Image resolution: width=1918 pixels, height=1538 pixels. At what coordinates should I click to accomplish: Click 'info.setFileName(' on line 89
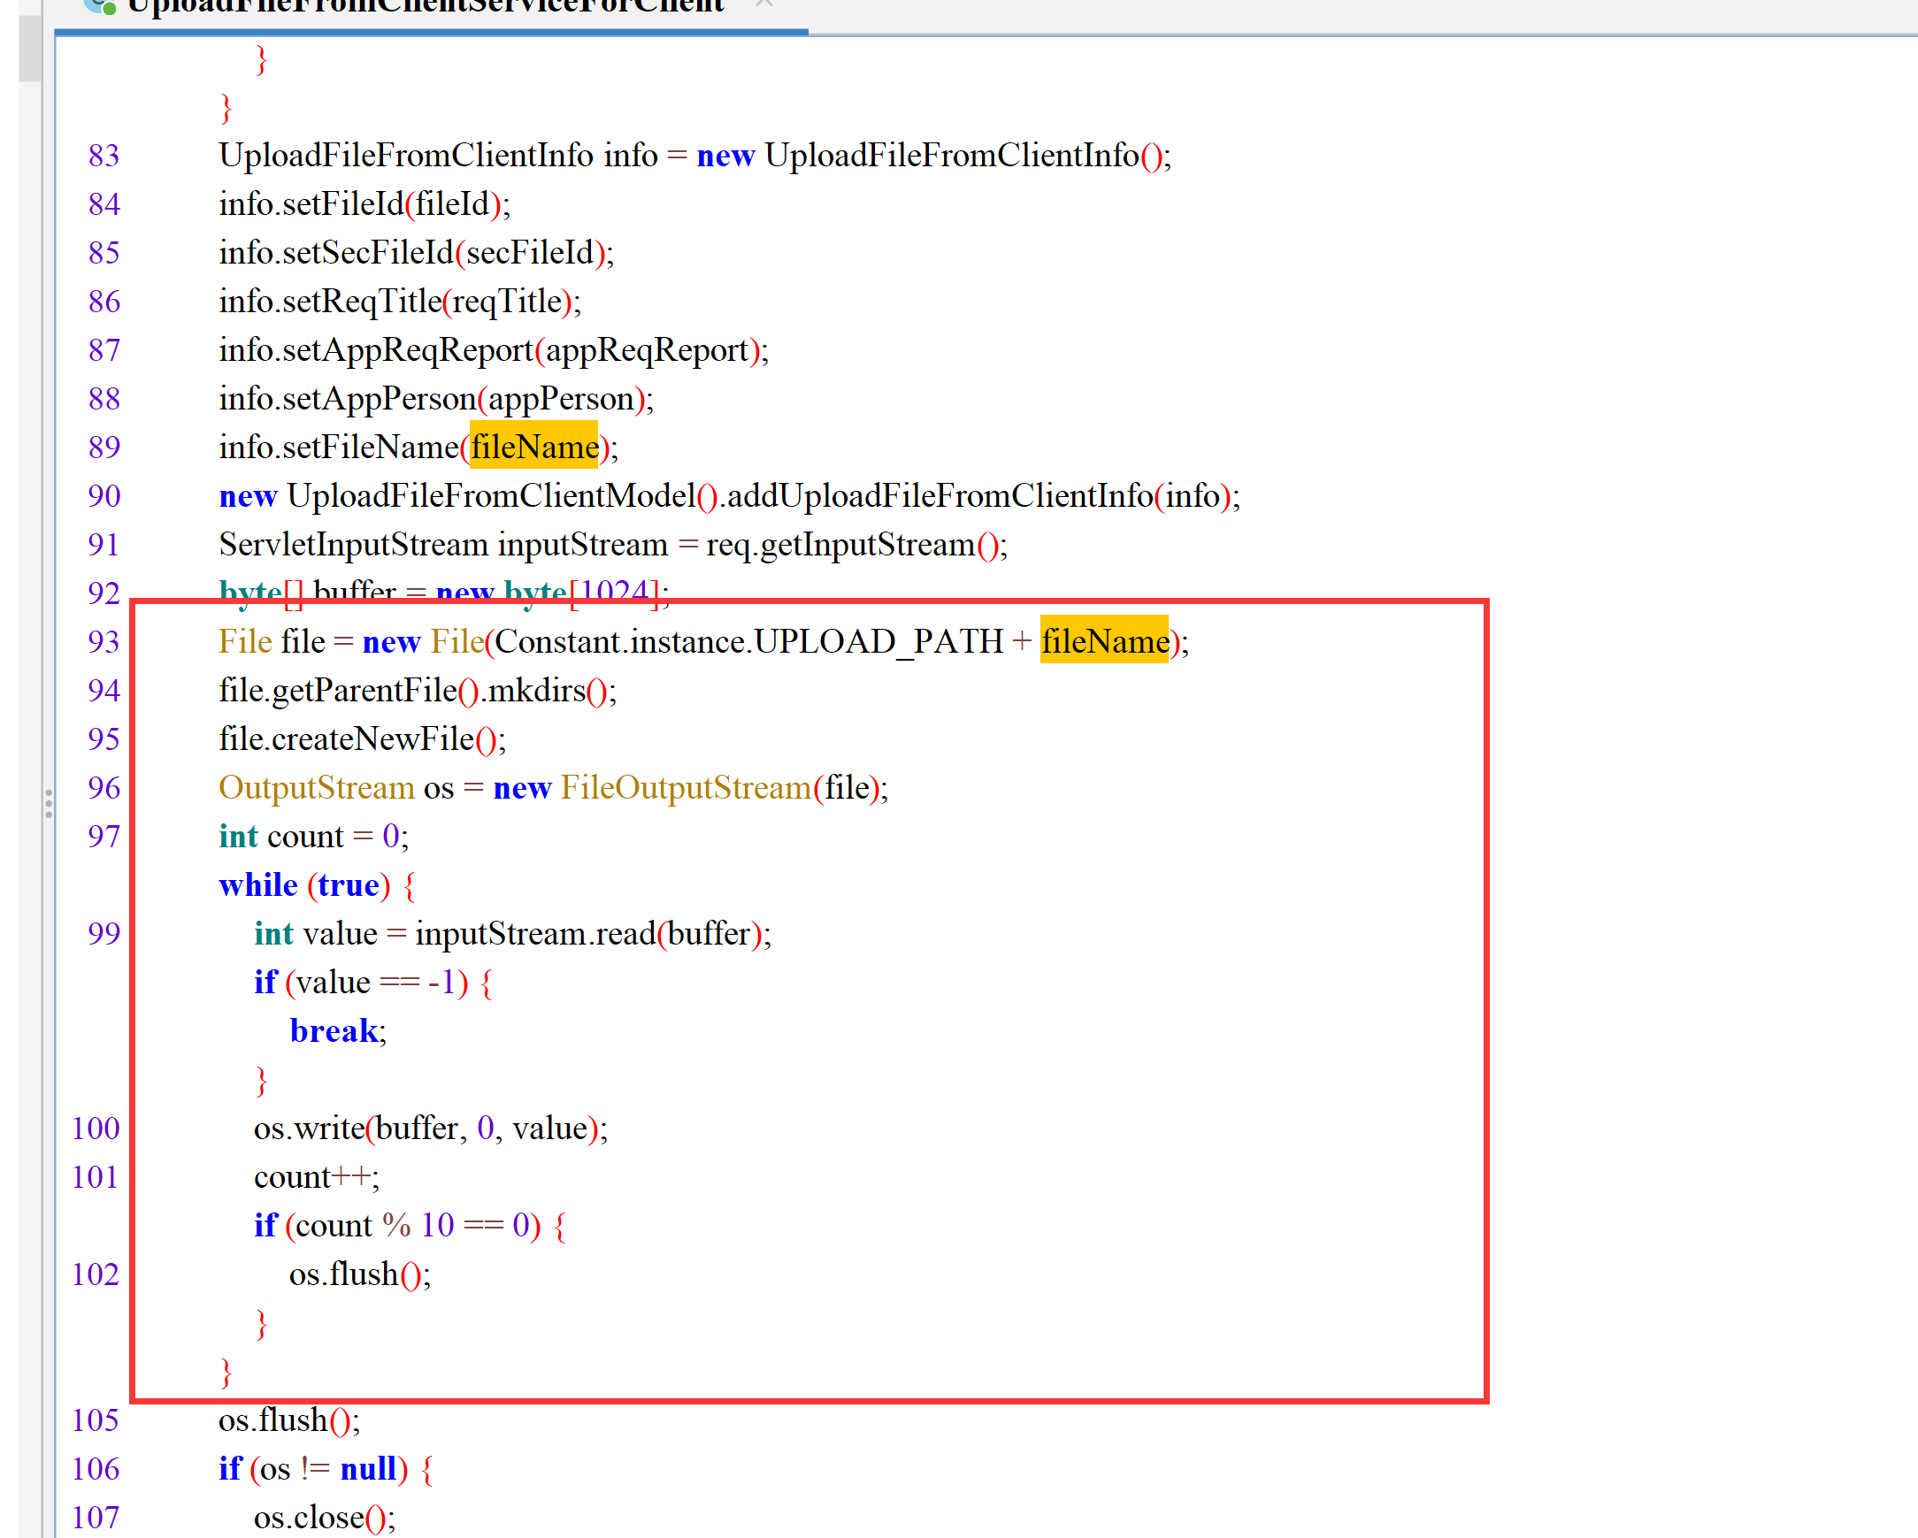point(342,447)
